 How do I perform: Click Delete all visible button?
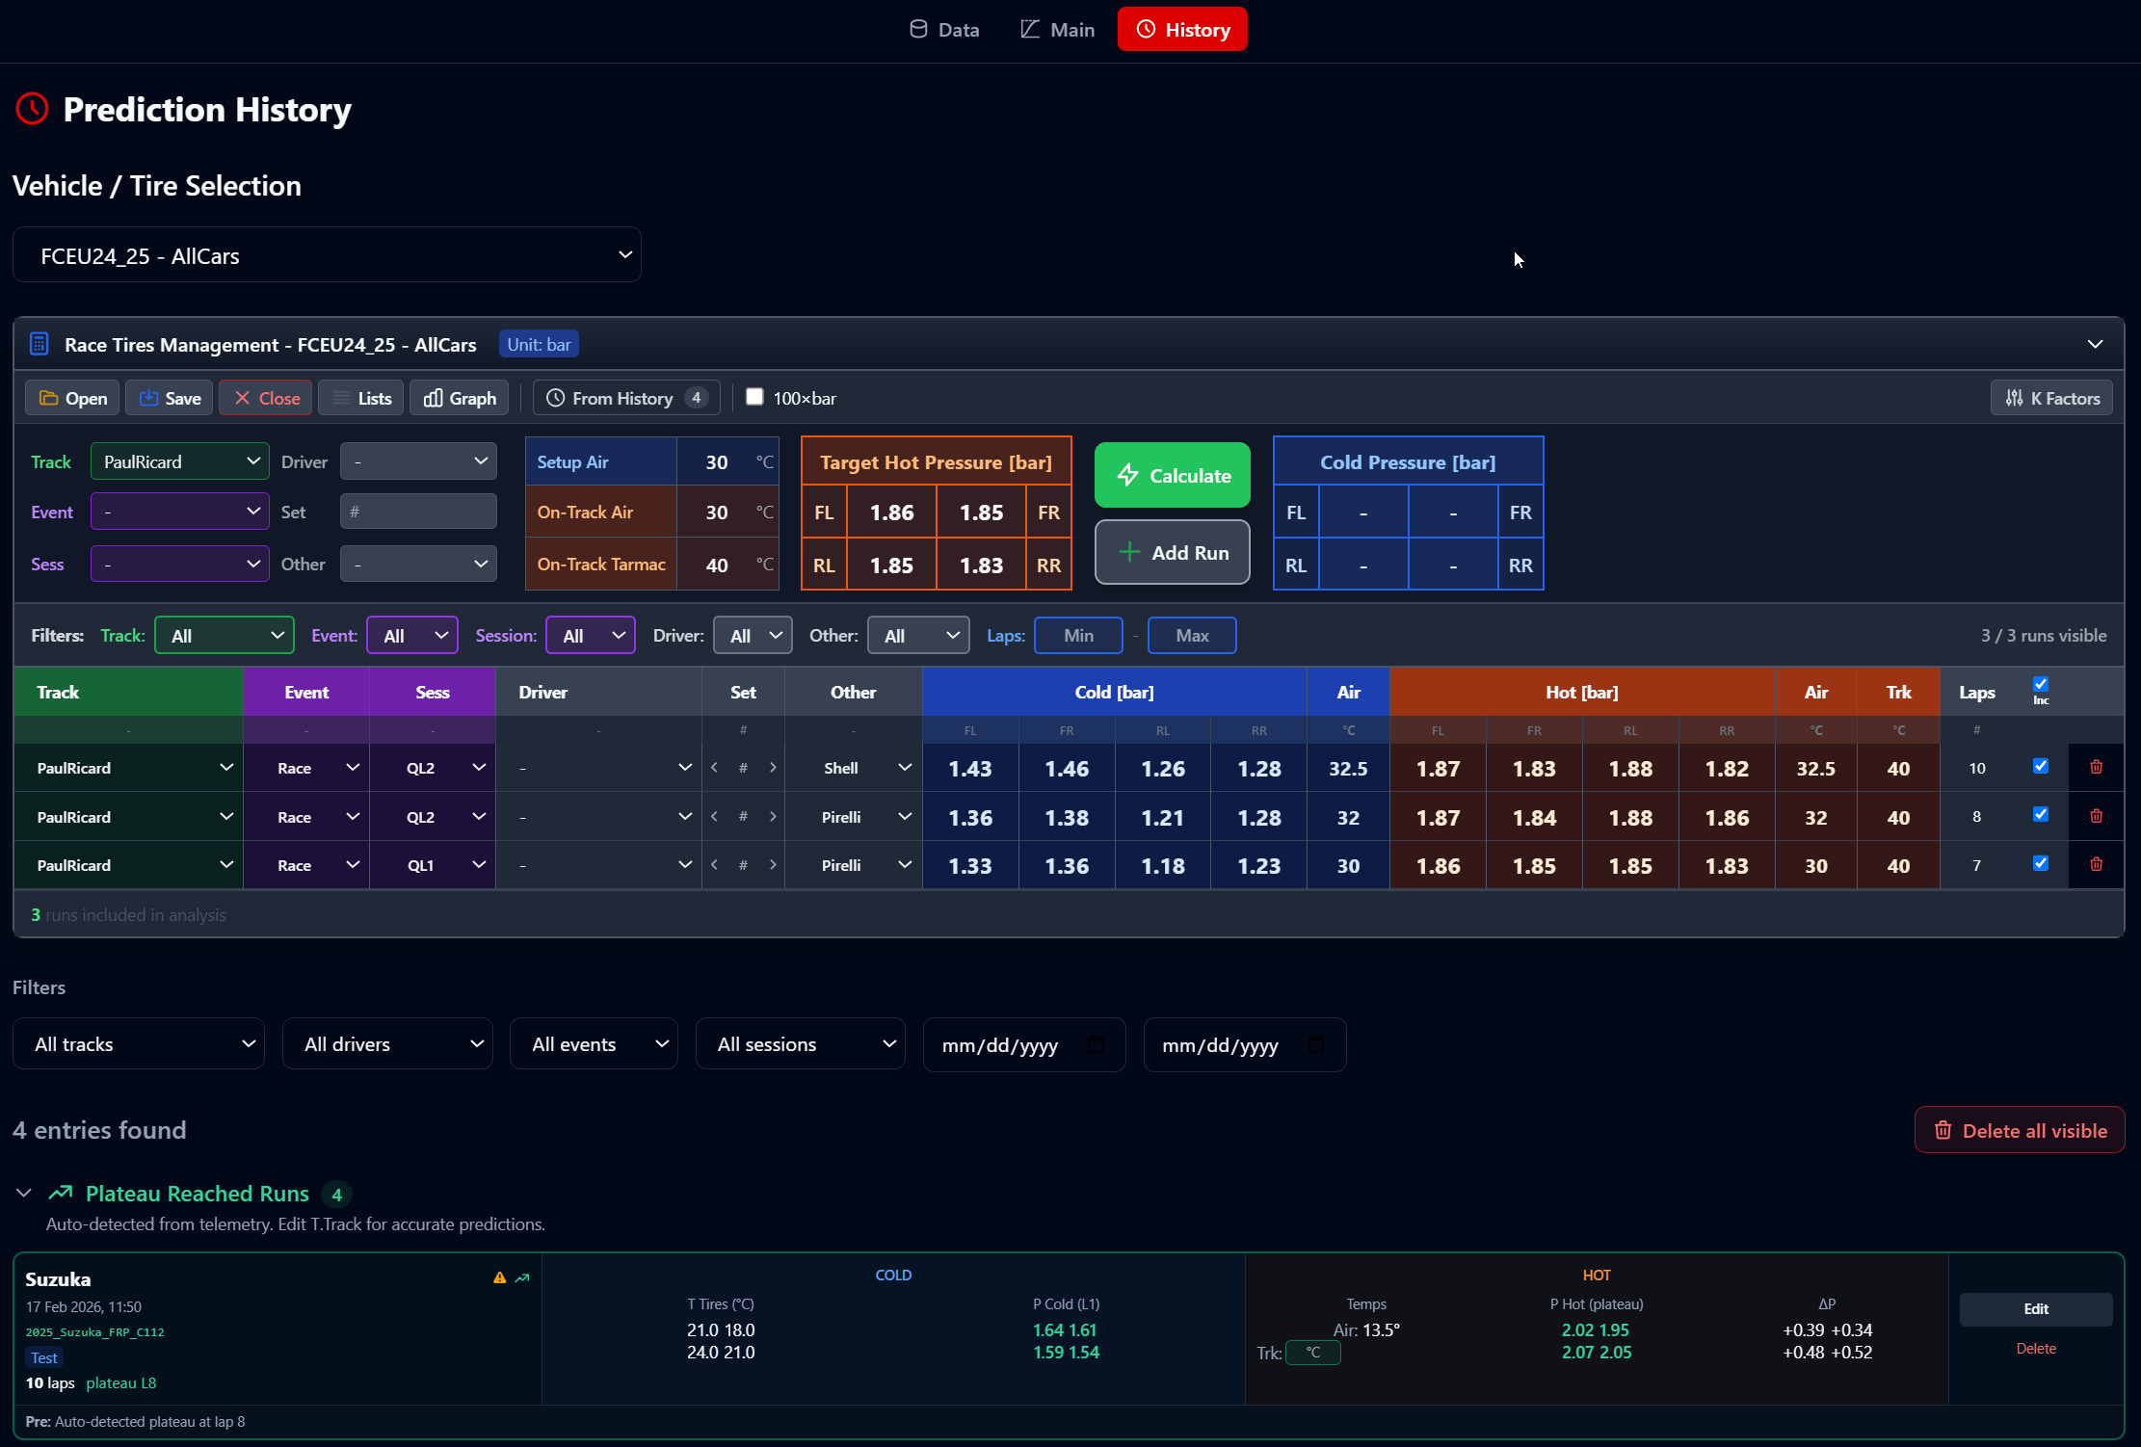point(2019,1131)
